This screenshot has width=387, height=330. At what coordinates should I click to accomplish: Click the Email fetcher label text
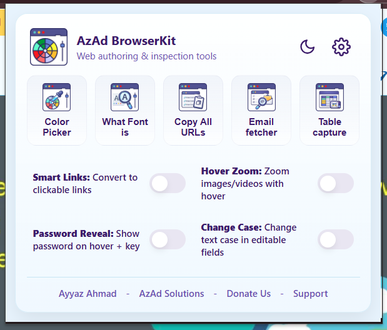point(261,127)
